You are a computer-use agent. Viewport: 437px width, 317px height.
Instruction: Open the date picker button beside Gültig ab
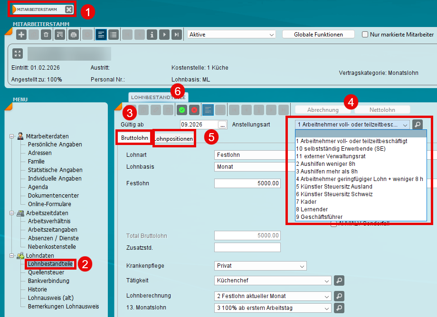tap(222, 125)
